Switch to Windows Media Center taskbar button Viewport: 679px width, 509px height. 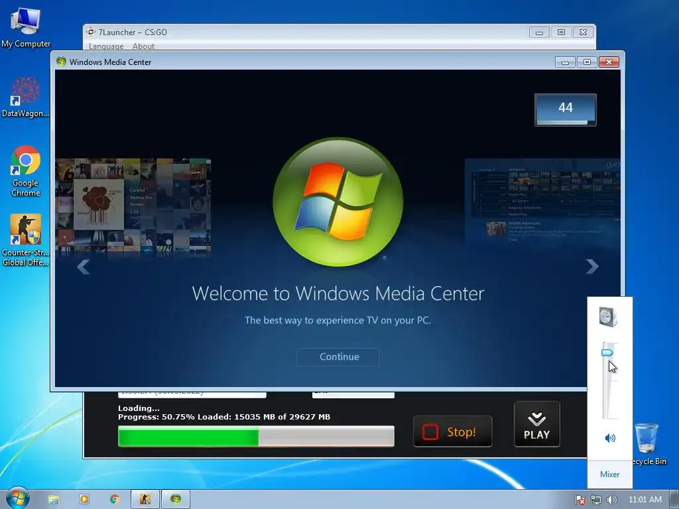(176, 499)
